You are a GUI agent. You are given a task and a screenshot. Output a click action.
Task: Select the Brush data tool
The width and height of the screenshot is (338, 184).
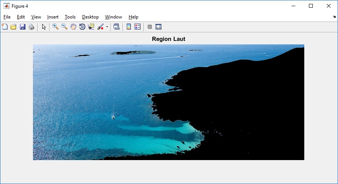(x=100, y=27)
